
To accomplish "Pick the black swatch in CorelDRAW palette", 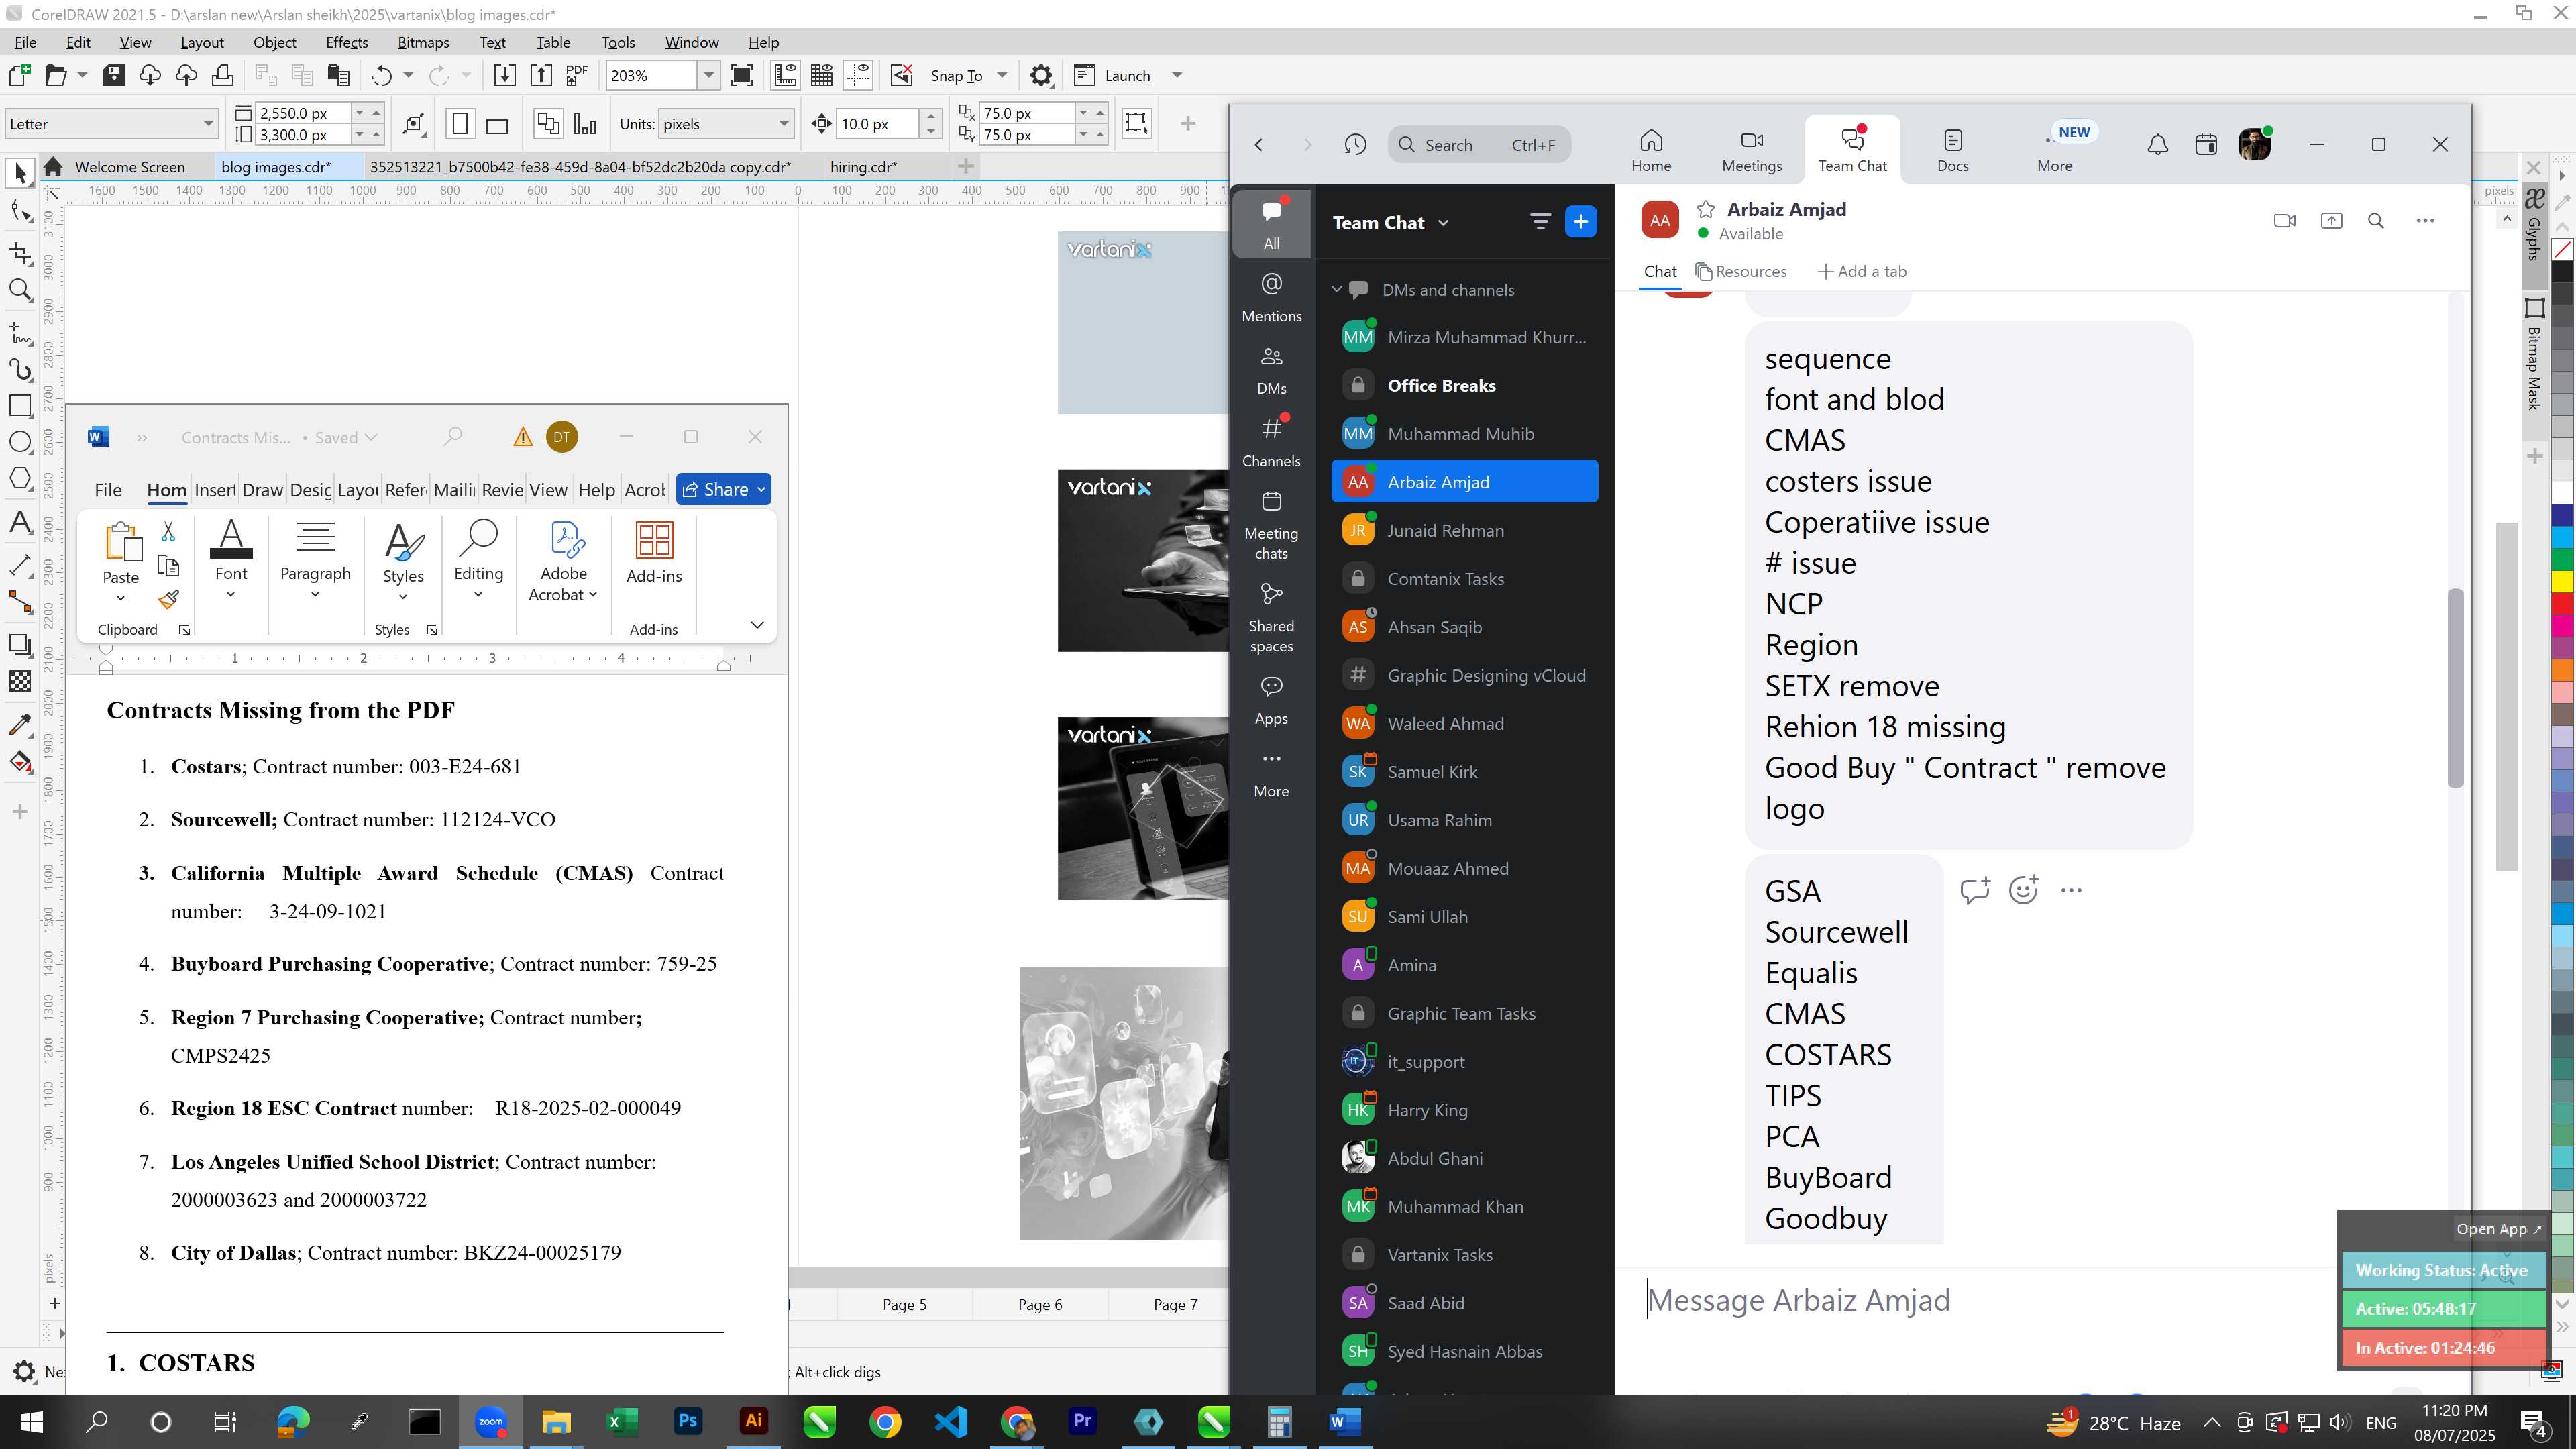I will [x=2562, y=271].
